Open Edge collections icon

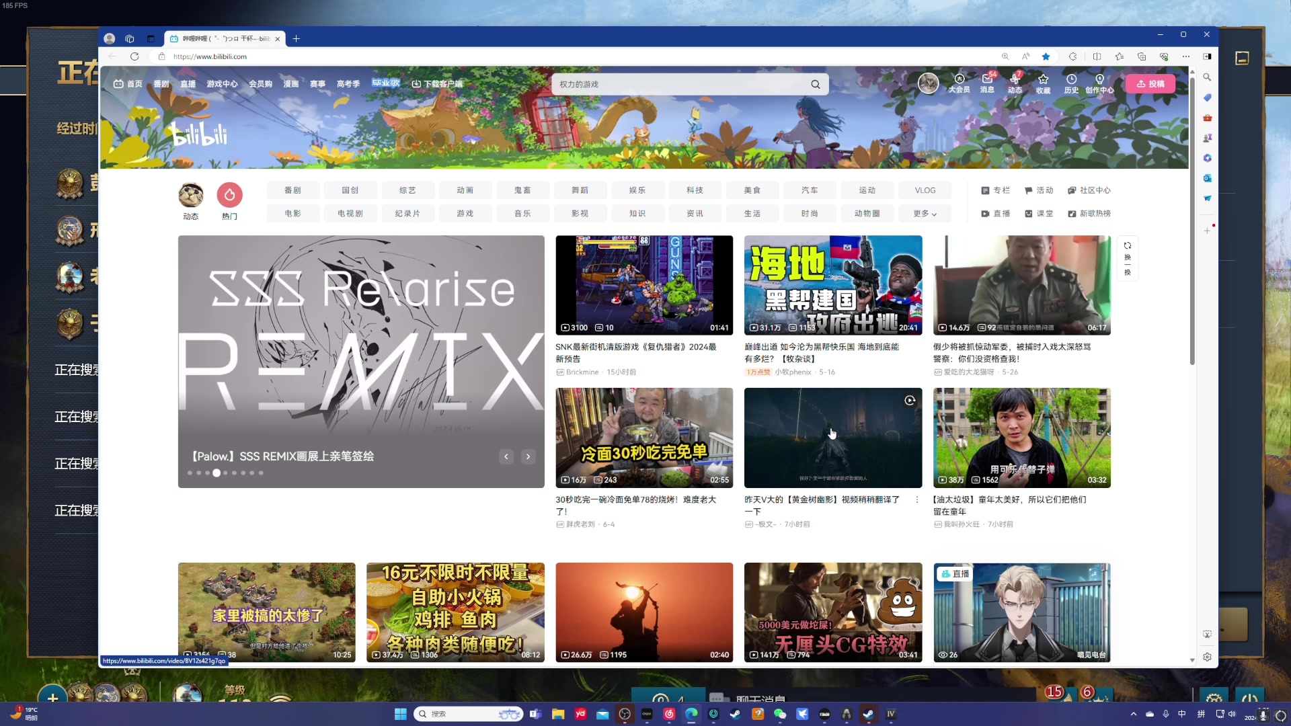tap(1141, 56)
